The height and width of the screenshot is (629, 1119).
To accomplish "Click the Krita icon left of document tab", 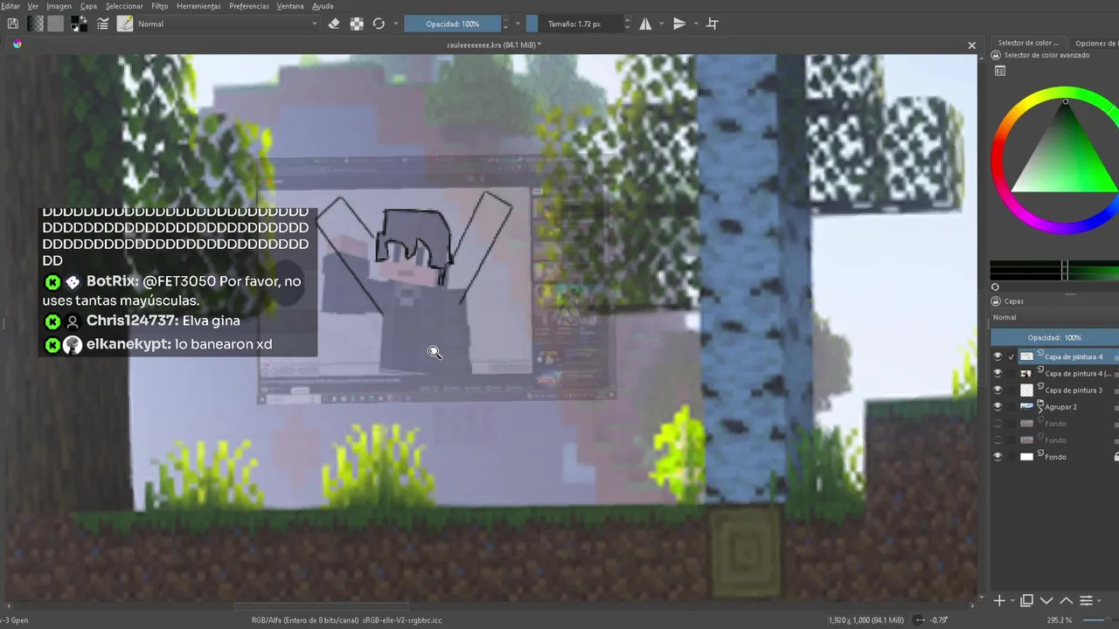I will pyautogui.click(x=17, y=44).
